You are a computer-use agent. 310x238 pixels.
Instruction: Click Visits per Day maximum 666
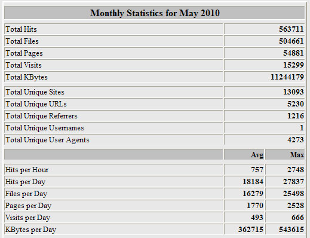[x=297, y=218]
